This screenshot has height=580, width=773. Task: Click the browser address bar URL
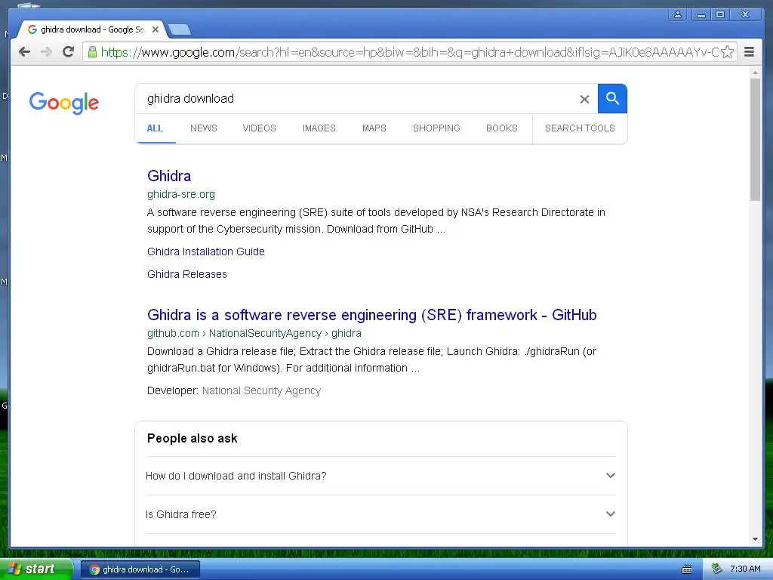[x=409, y=52]
